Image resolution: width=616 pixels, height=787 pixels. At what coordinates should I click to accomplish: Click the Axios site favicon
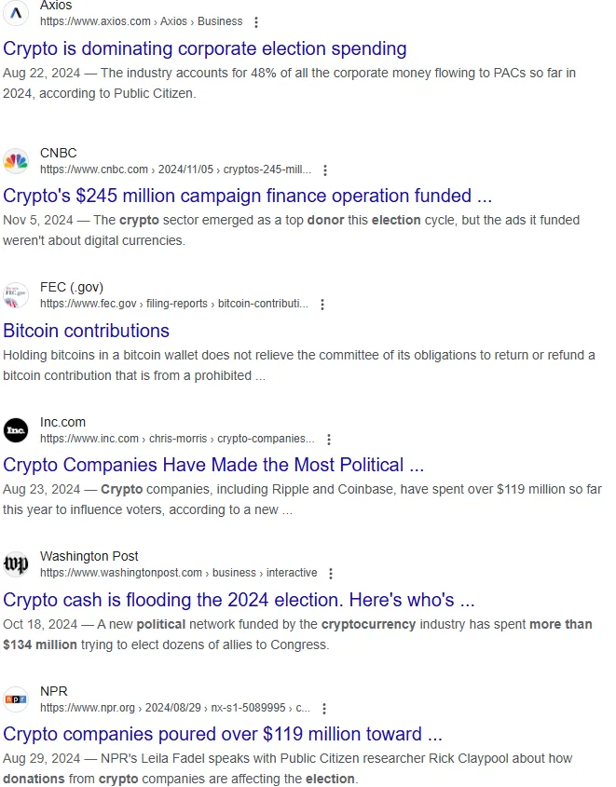pyautogui.click(x=16, y=13)
